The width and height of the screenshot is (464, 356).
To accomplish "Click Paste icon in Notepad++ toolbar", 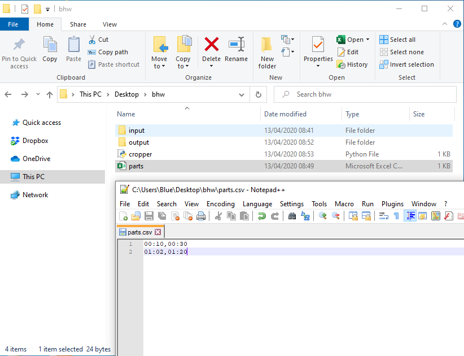I will 244,216.
